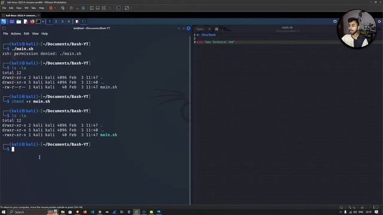Select the terminal task in Kali panel
Image resolution: width=383 pixels, height=215 pixels.
point(84,21)
